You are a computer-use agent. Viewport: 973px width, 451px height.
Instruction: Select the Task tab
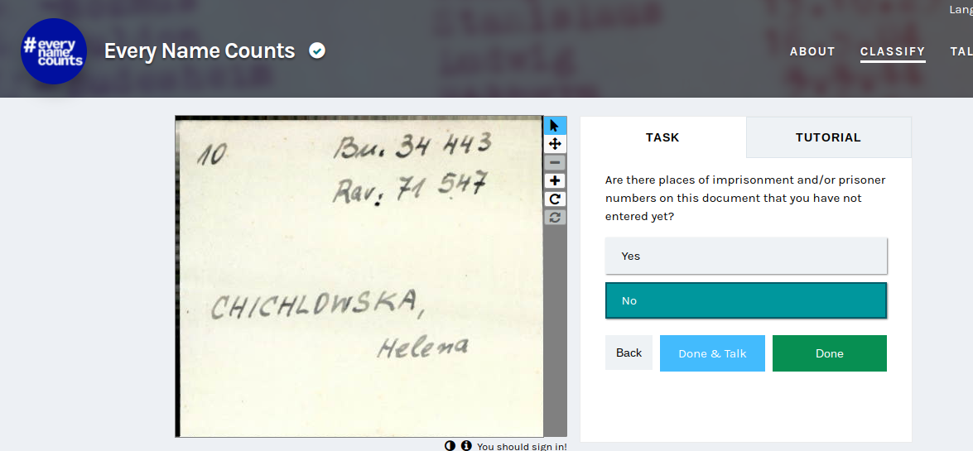click(x=662, y=137)
